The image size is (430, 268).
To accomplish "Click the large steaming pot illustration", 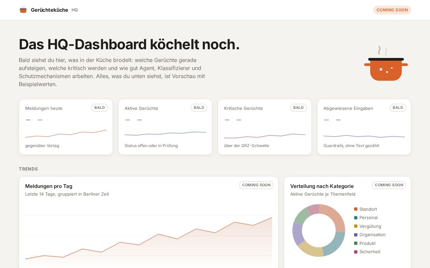I will [386, 64].
